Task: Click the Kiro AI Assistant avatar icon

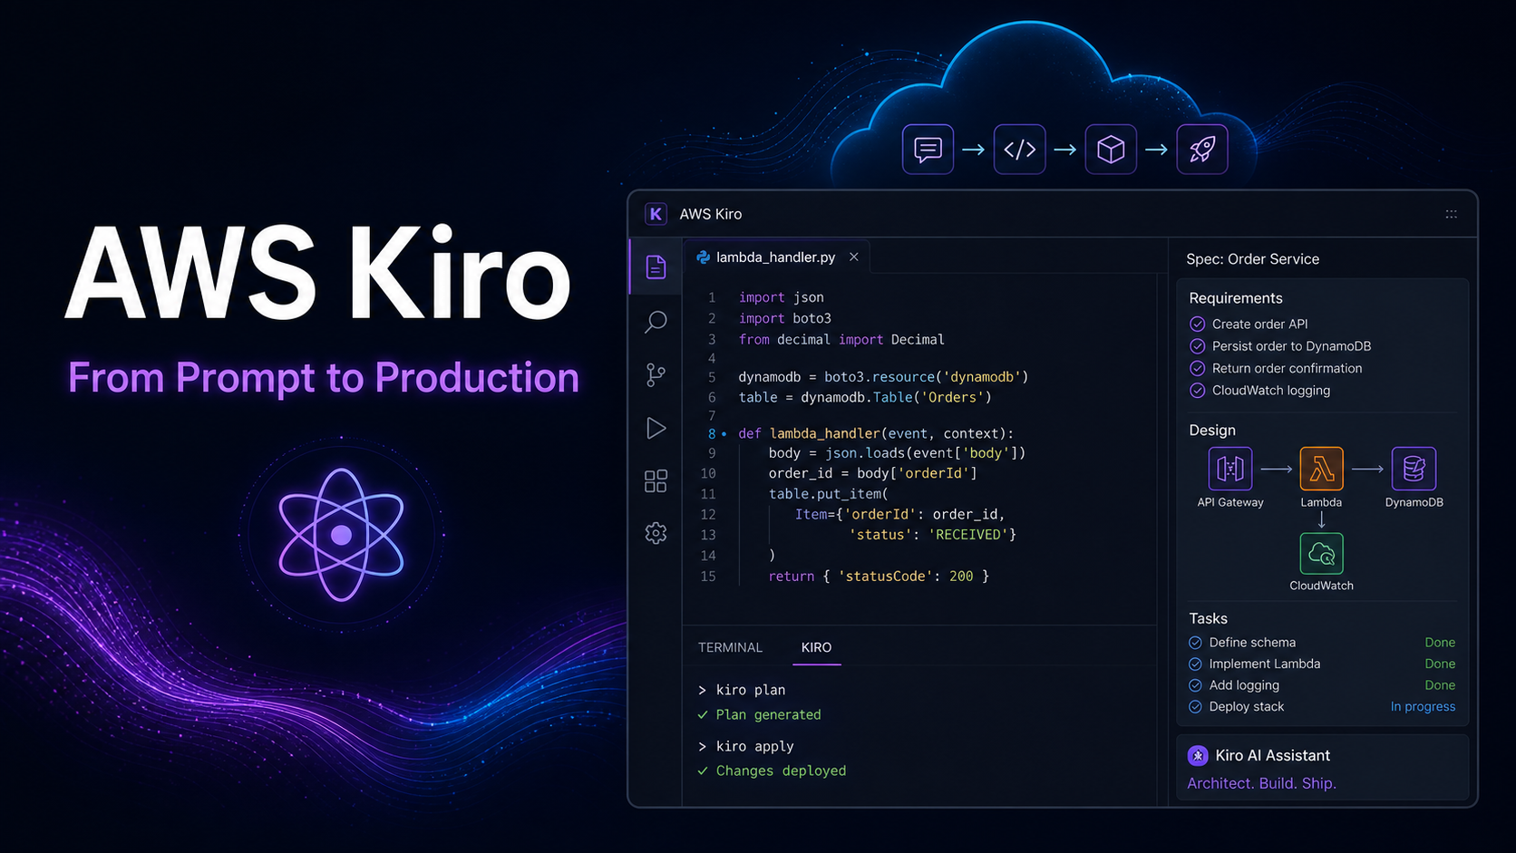Action: tap(1198, 756)
